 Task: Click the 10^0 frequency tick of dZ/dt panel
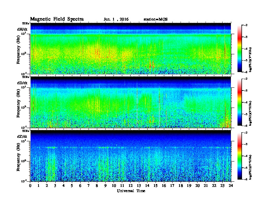point(24,161)
